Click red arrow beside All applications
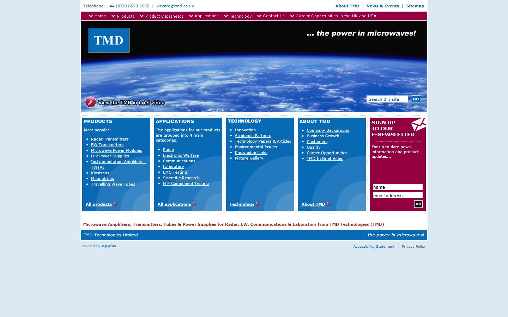Image resolution: width=508 pixels, height=317 pixels. click(x=194, y=204)
